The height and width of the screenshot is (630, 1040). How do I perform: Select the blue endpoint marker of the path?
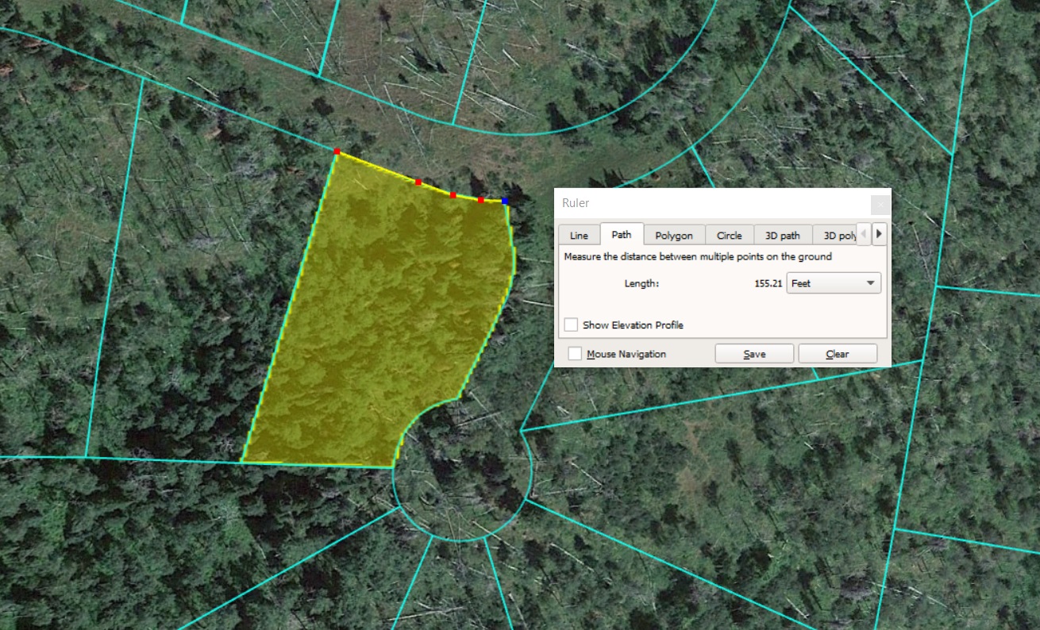coord(505,202)
